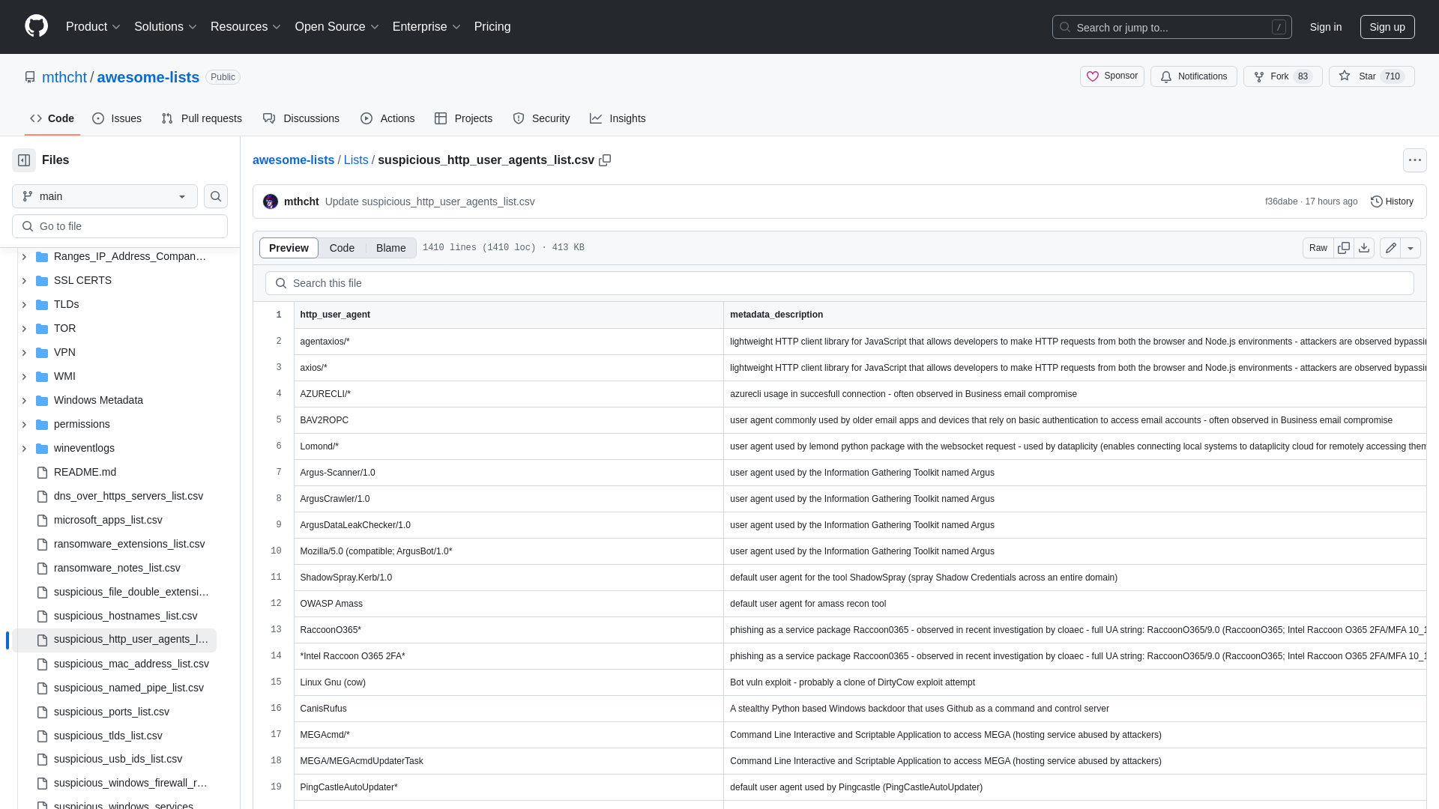The image size is (1439, 809).
Task: Expand the VPN folder in sidebar
Action: click(24, 351)
